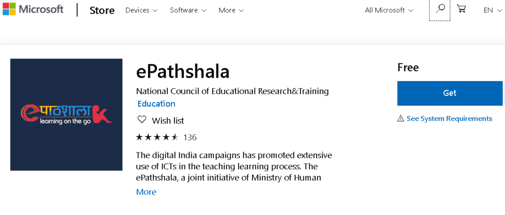Click the See System Requirements link
The width and height of the screenshot is (505, 215).
[449, 119]
